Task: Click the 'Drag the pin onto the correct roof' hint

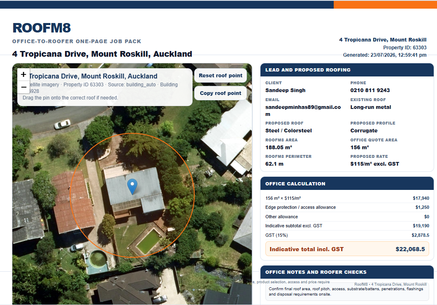Action: [70, 98]
